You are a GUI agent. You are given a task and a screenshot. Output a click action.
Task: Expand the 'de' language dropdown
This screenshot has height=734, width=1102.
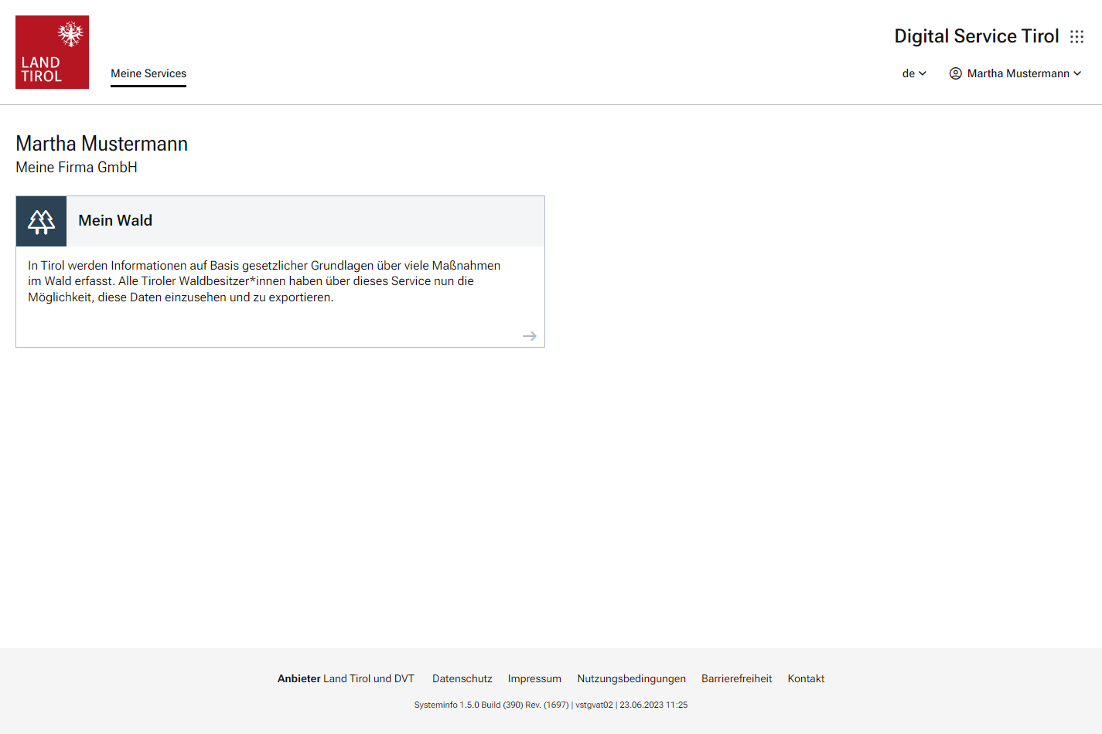(914, 73)
